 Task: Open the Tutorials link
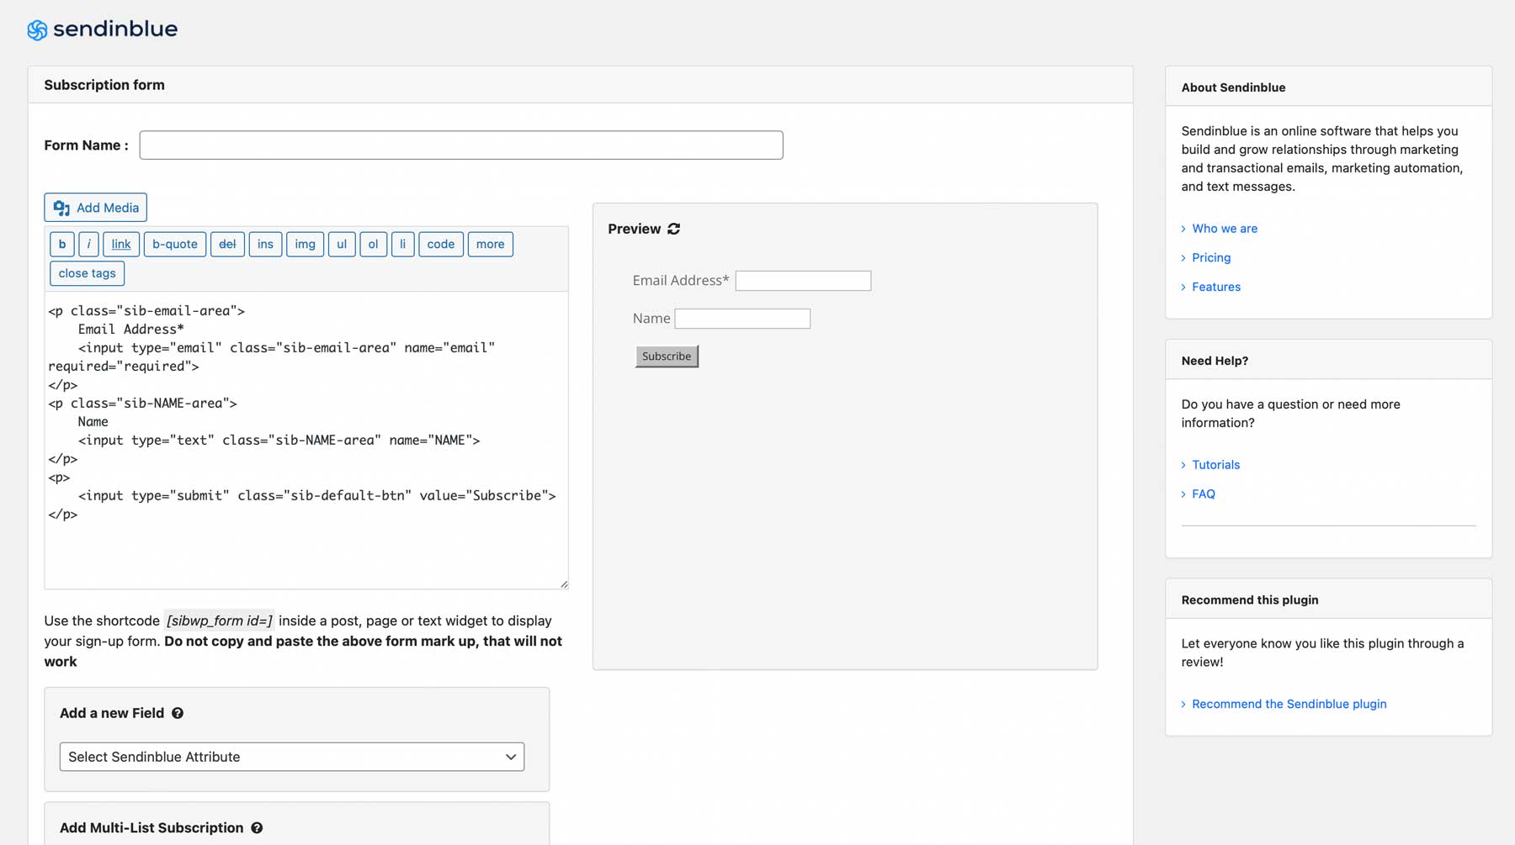pos(1215,464)
